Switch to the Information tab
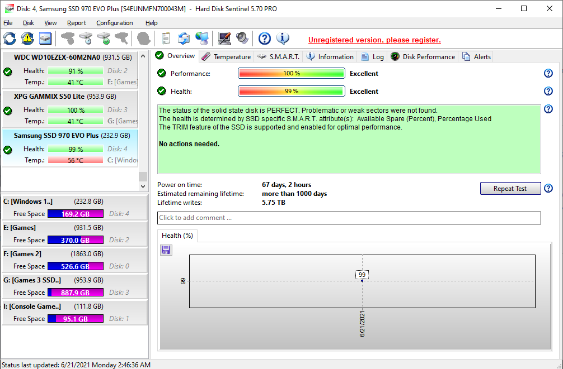 click(330, 56)
